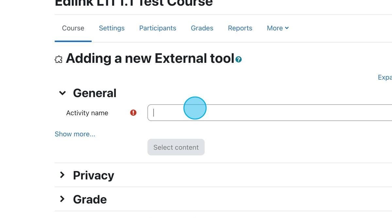
Task: Click the General heading text
Action: click(95, 93)
